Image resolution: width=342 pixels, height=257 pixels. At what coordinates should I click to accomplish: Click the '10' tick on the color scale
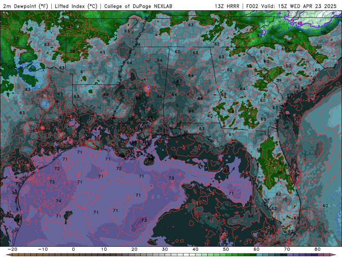tap(104, 249)
